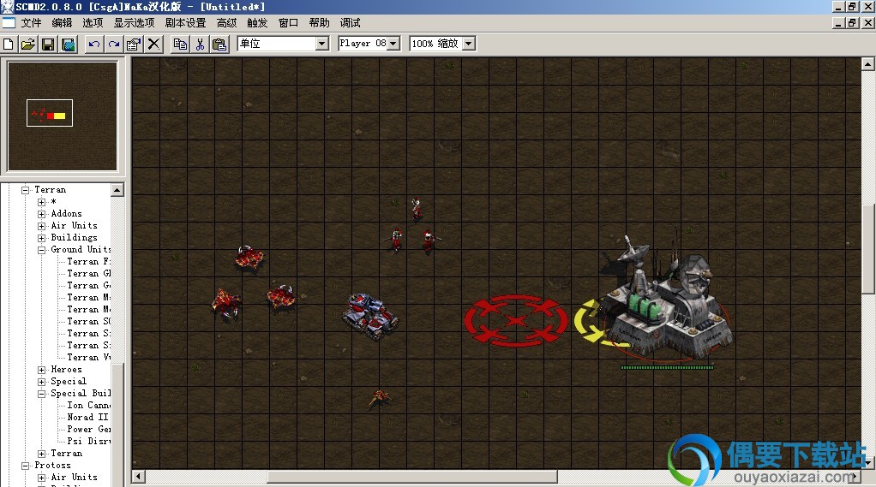
Task: Click the tree panel scroll-up arrow
Action: pyautogui.click(x=117, y=190)
